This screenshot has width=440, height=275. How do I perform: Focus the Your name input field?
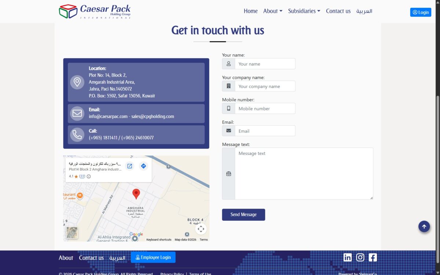(265, 64)
